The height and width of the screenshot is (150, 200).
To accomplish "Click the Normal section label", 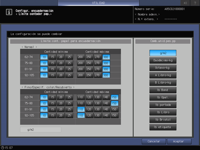I will (29, 47).
